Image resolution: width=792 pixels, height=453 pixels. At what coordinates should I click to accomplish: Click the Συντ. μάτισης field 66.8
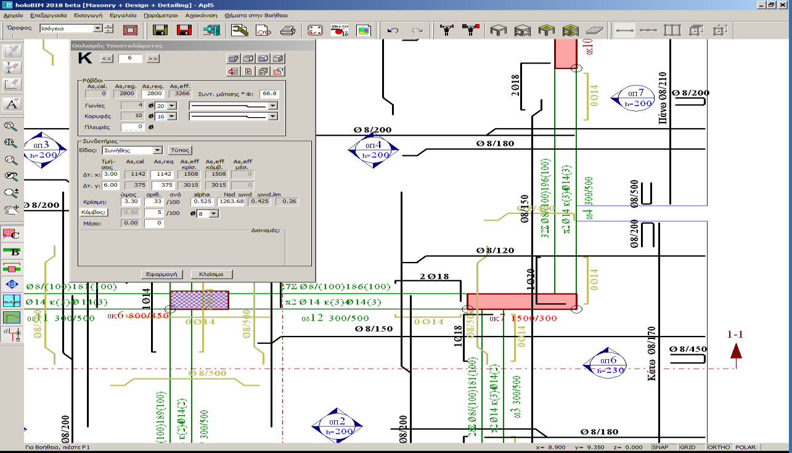pos(269,94)
